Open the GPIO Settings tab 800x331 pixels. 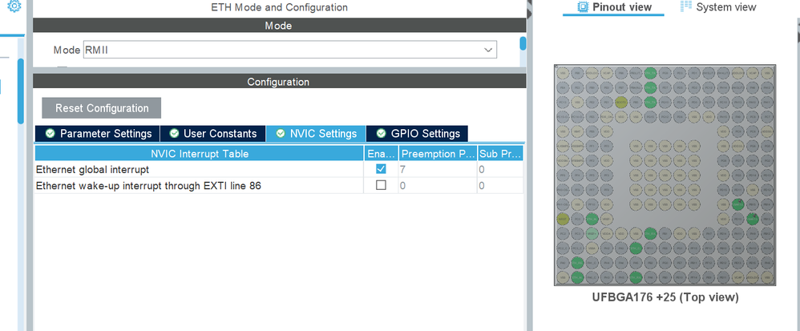click(x=418, y=134)
